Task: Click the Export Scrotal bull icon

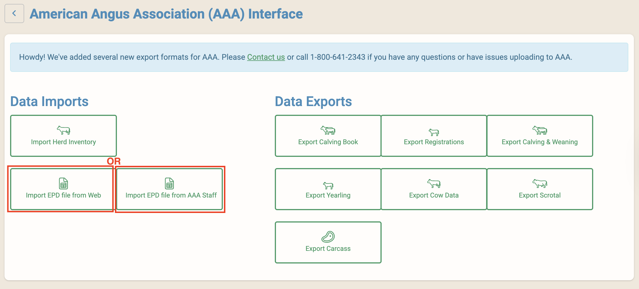Action: (540, 184)
